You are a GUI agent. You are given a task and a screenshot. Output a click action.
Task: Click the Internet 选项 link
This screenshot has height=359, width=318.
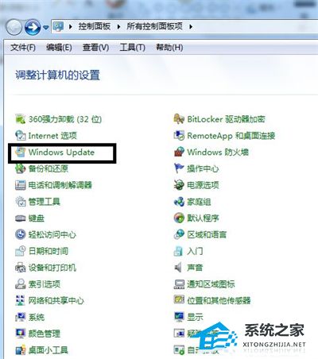[52, 136]
